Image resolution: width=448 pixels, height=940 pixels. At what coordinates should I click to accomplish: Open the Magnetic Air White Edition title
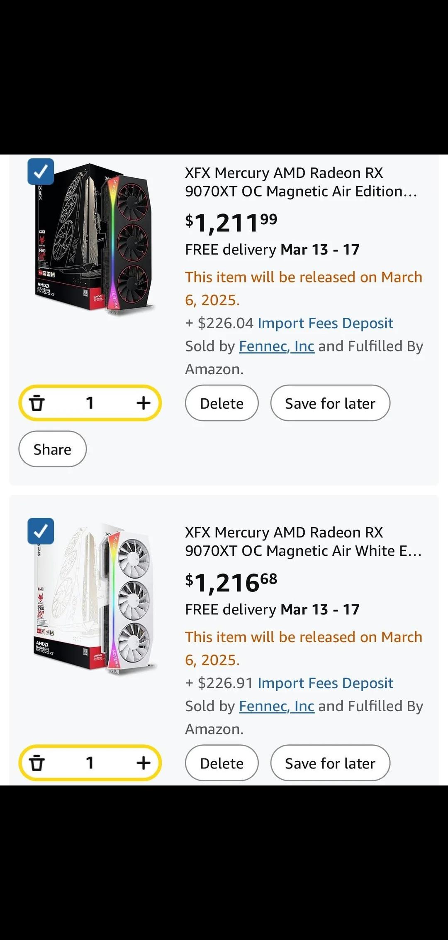click(x=303, y=542)
